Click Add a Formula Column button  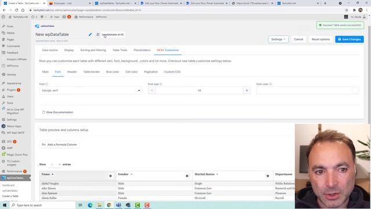pos(59,145)
